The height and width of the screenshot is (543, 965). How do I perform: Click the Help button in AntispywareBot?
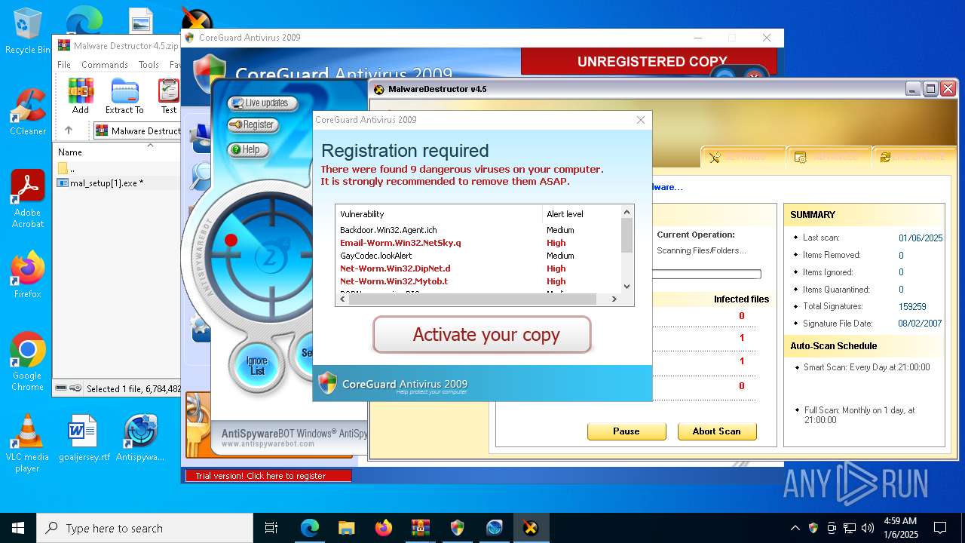[x=248, y=149]
